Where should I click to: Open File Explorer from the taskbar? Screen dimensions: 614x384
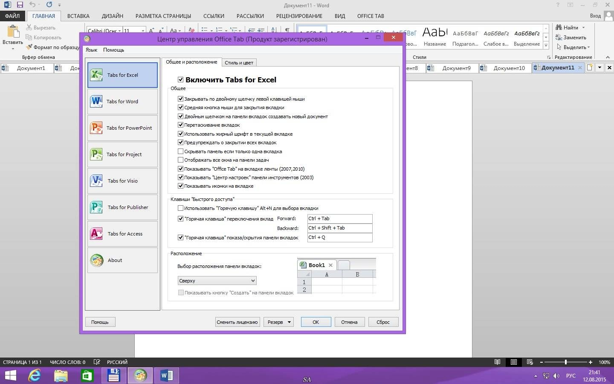point(61,375)
